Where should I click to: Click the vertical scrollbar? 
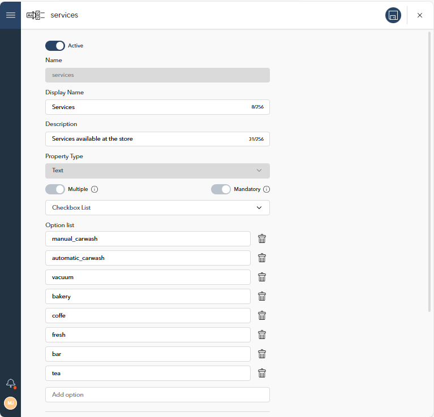(x=429, y=172)
